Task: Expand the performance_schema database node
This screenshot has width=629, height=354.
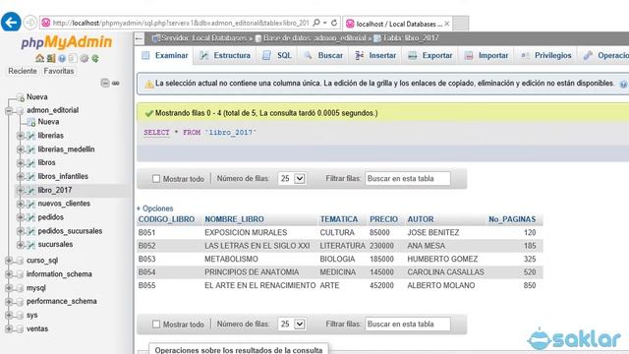Action: coord(9,302)
